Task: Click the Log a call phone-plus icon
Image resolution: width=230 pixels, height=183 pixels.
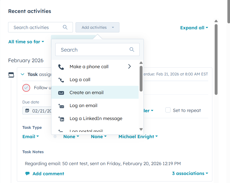Action: click(61, 80)
